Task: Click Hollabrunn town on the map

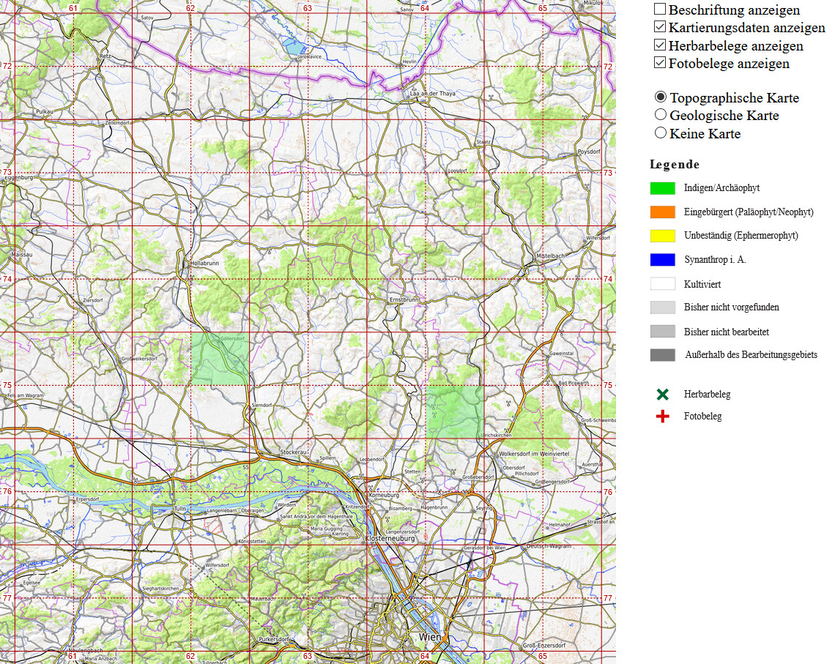Action: point(205,261)
